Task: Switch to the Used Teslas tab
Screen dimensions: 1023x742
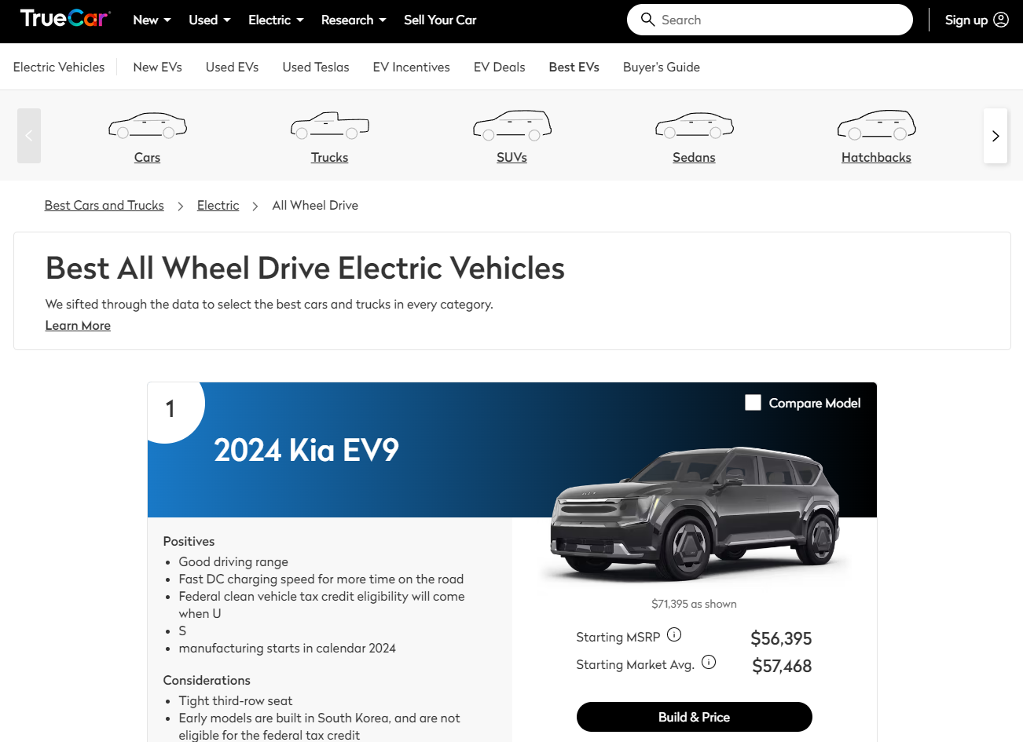Action: pyautogui.click(x=316, y=68)
